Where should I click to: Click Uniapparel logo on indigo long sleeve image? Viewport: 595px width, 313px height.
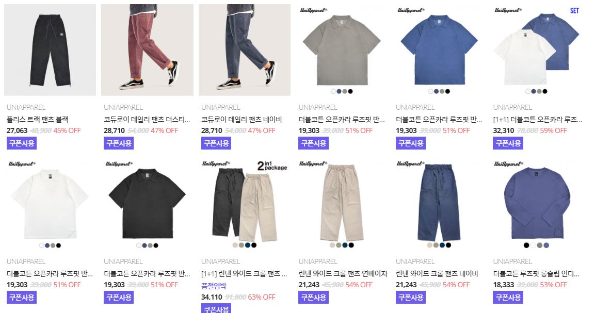[x=508, y=164]
